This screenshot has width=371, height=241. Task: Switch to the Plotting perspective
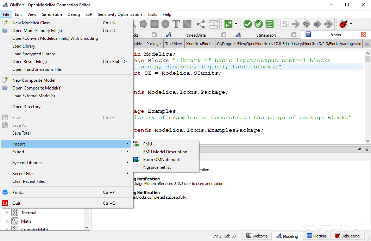tap(316, 236)
